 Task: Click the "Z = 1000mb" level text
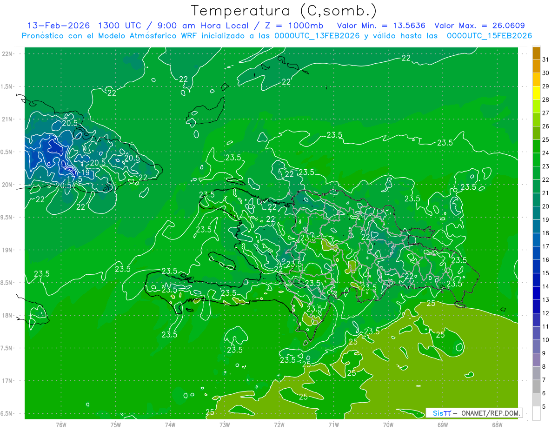294,26
